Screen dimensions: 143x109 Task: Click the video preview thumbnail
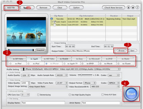pos(26,32)
